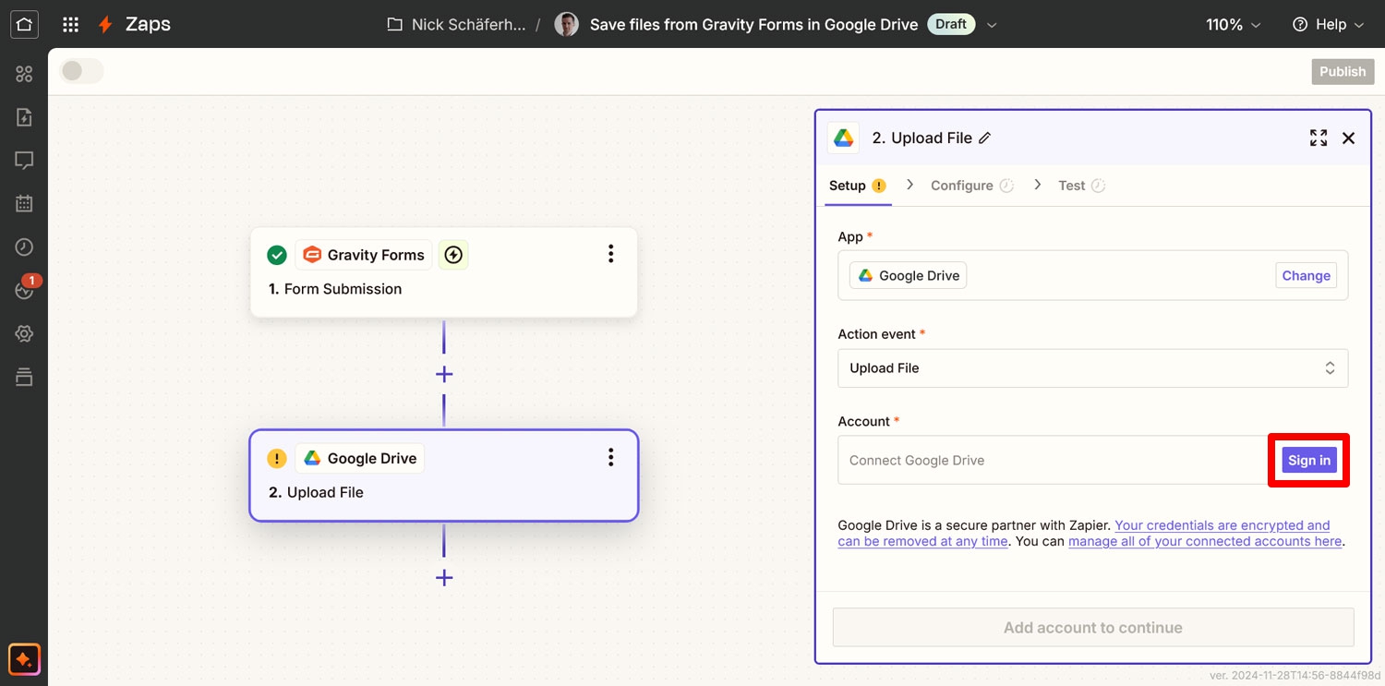Click the Connect Google Drive account field
Screen dimensions: 1385x686
pos(1054,460)
